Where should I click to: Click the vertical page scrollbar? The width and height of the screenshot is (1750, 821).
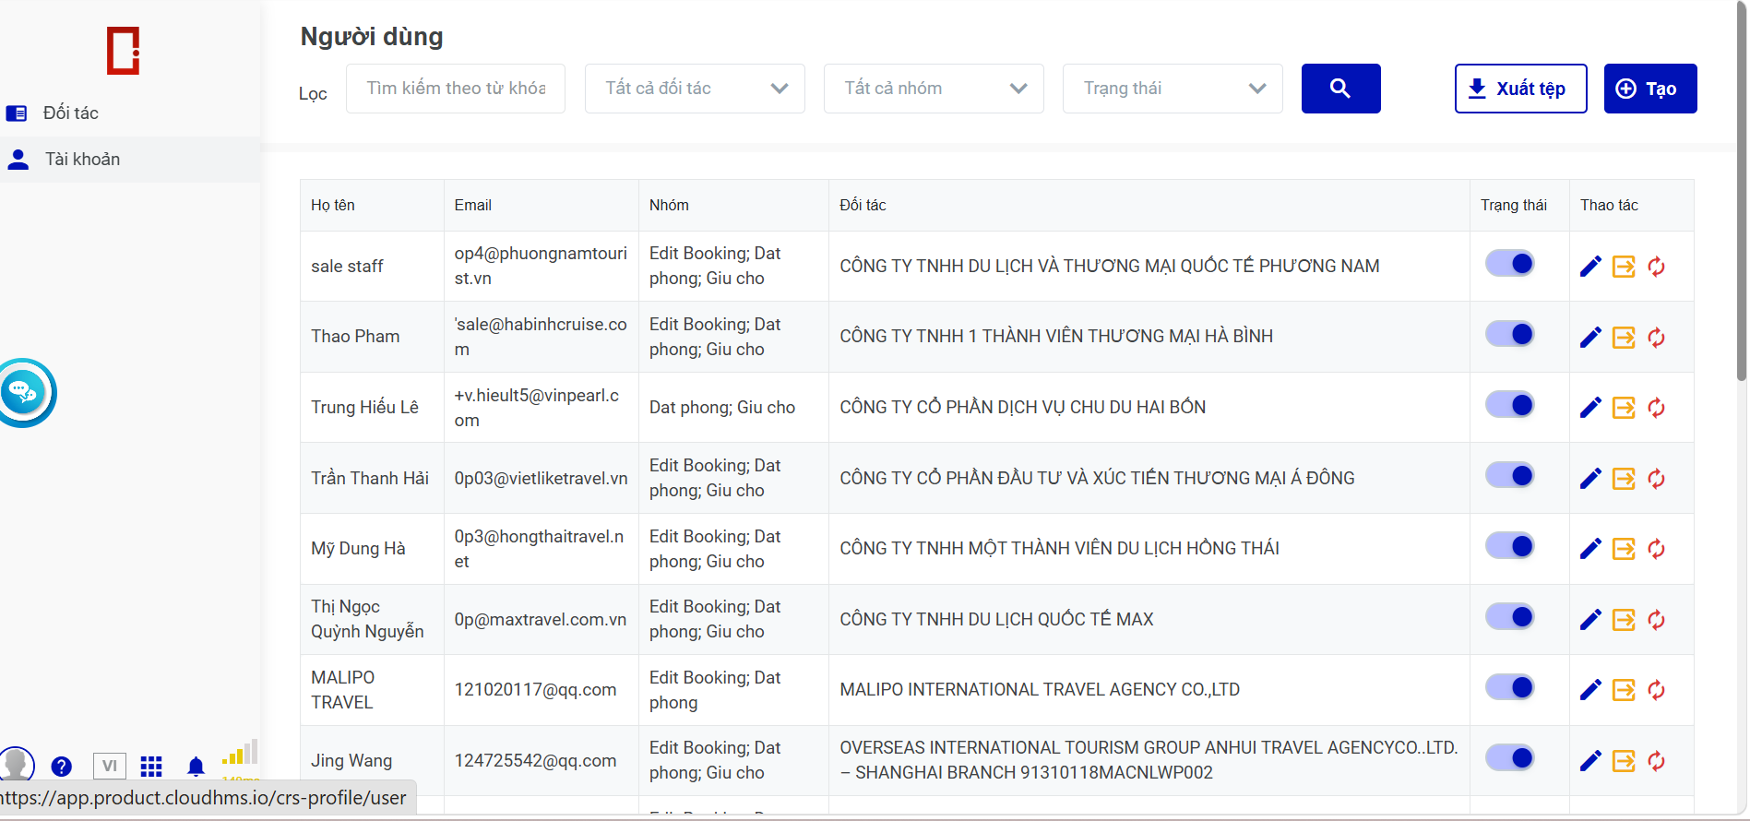[x=1742, y=192]
